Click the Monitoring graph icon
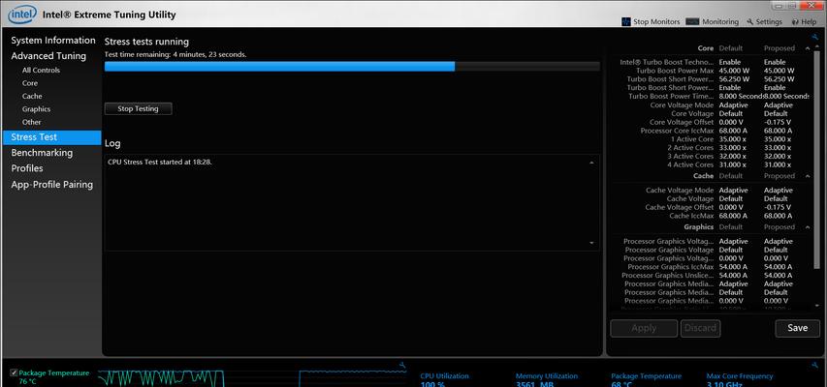 pos(692,21)
